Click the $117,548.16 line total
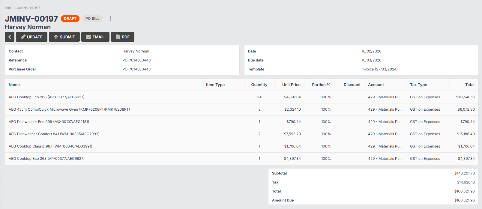Viewport: 482px width, 209px height. (465, 97)
